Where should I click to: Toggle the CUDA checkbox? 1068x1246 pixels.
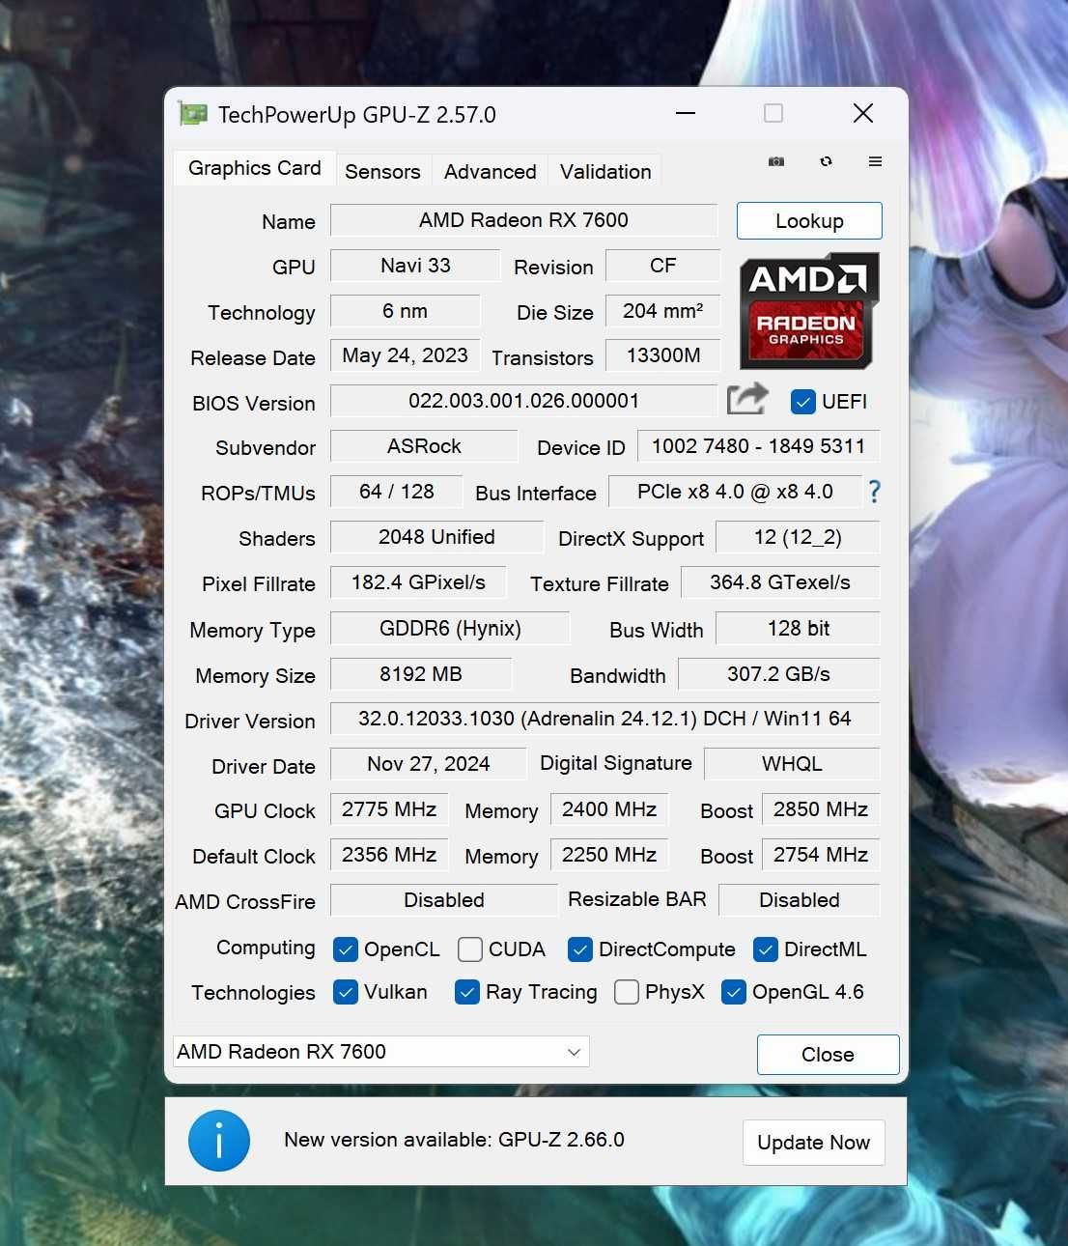coord(470,949)
